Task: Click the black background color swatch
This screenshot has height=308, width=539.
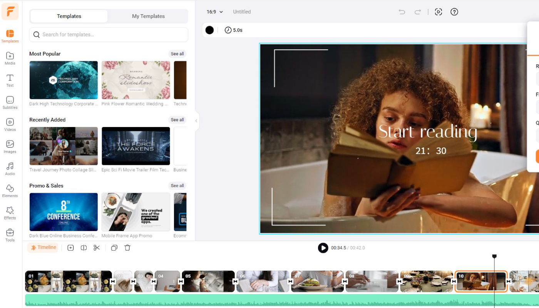Action: [x=209, y=30]
